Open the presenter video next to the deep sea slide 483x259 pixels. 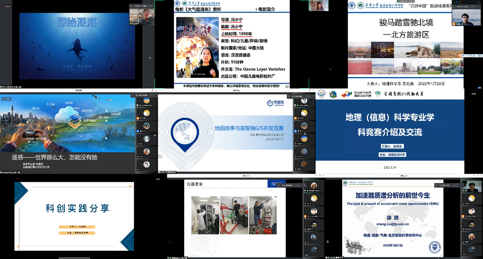pos(141,16)
